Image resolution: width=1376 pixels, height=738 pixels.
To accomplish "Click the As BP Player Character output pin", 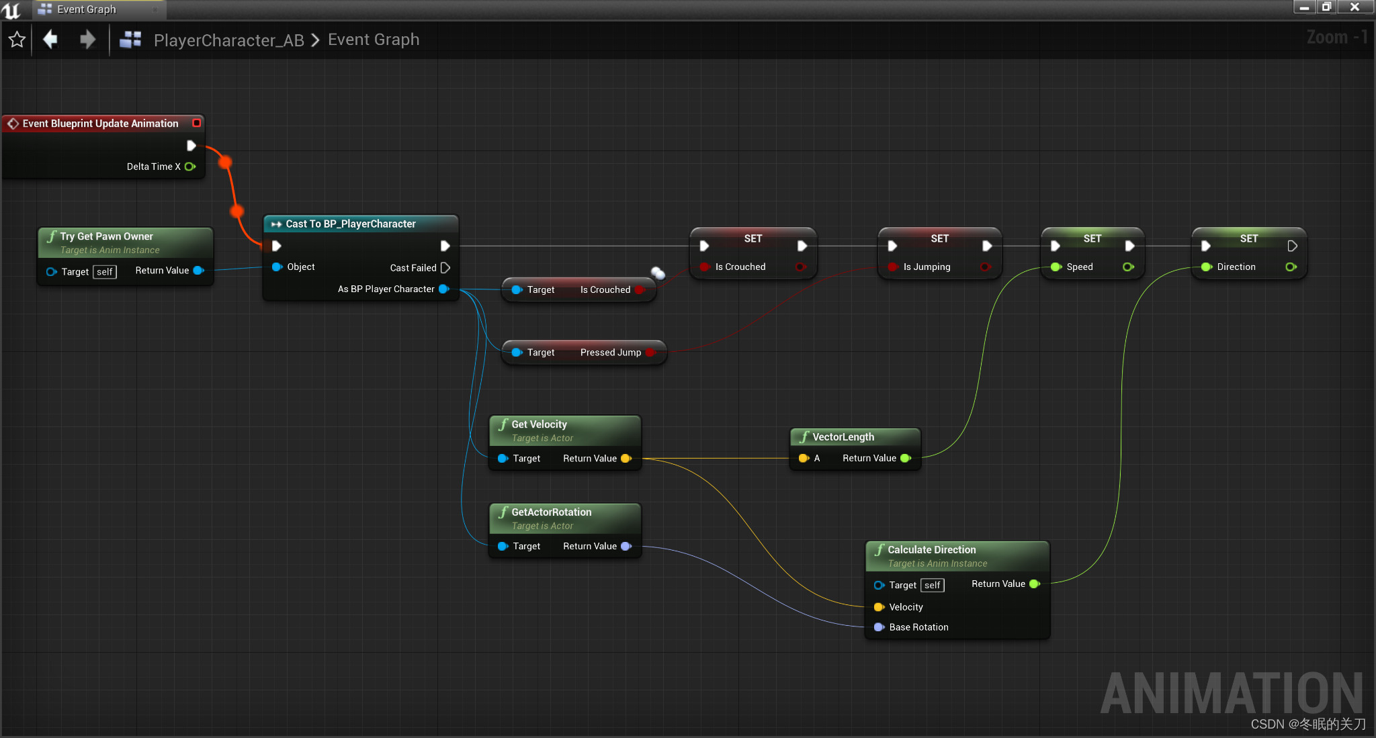I will tap(444, 289).
